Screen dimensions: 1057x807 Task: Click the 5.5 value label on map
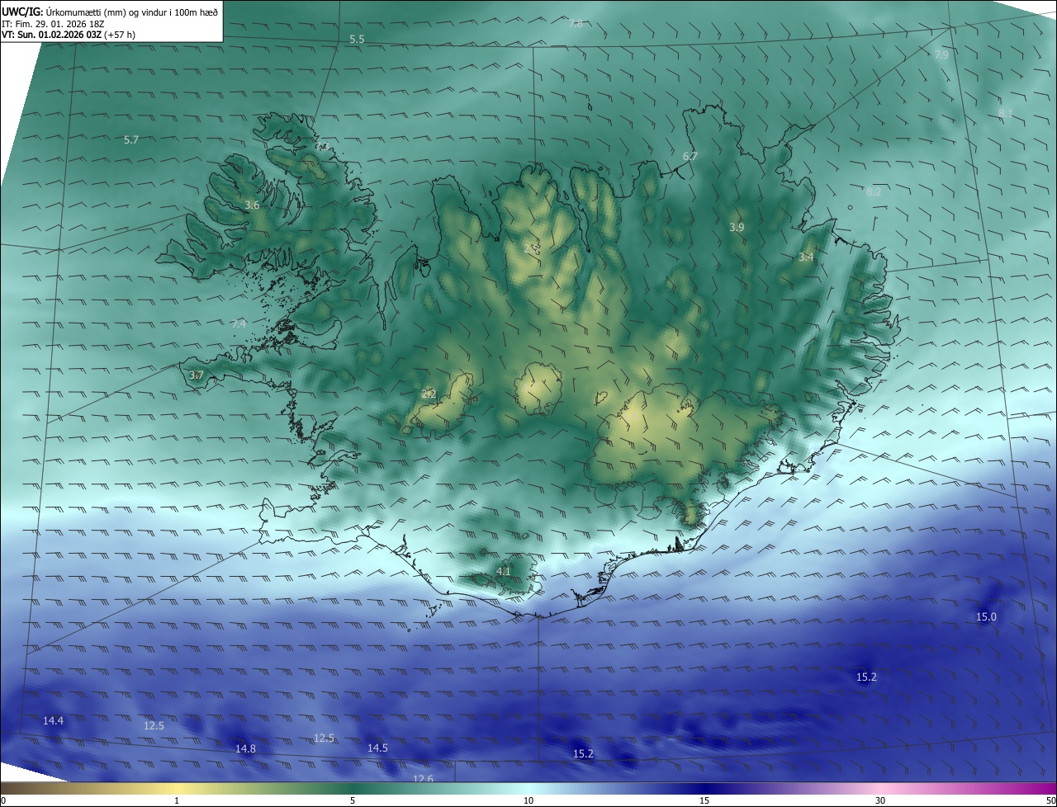click(x=357, y=40)
